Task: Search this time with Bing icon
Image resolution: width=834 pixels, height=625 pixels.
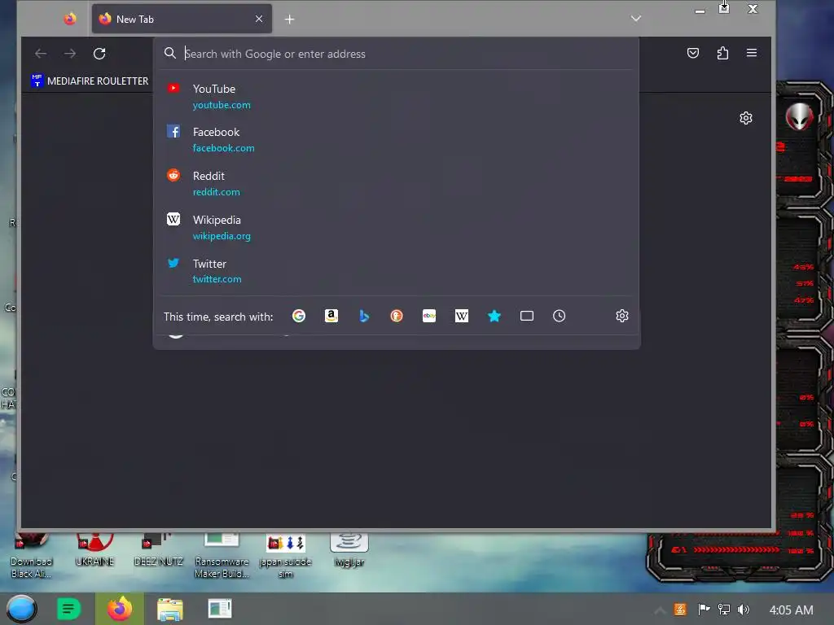Action: [364, 317]
